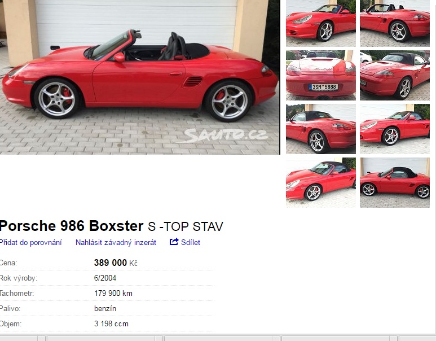Click the Porsche 986 Boxster title heading
This screenshot has width=436, height=341.
112,226
